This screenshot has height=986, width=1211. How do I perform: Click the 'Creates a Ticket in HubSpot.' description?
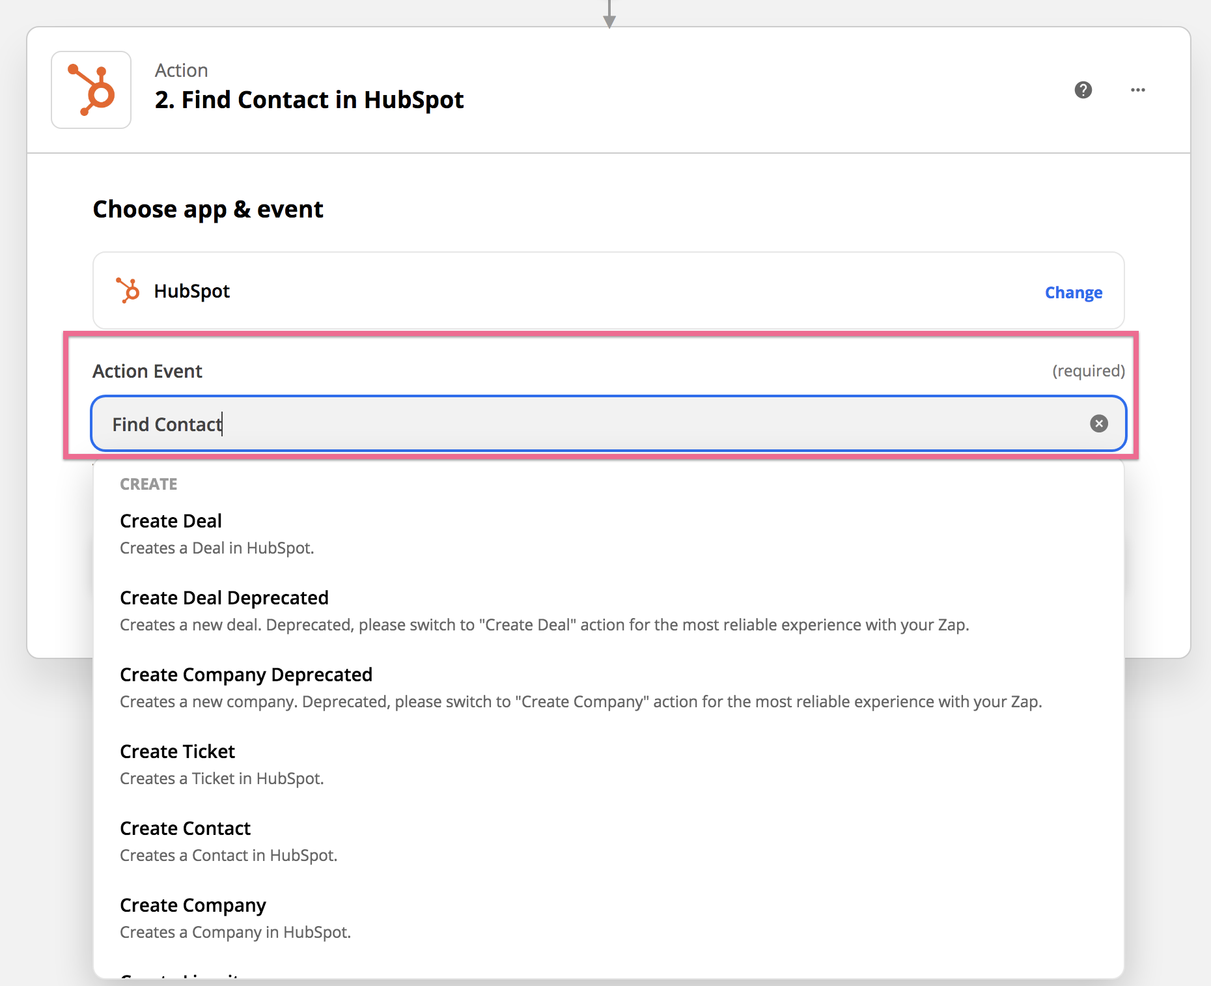click(221, 778)
